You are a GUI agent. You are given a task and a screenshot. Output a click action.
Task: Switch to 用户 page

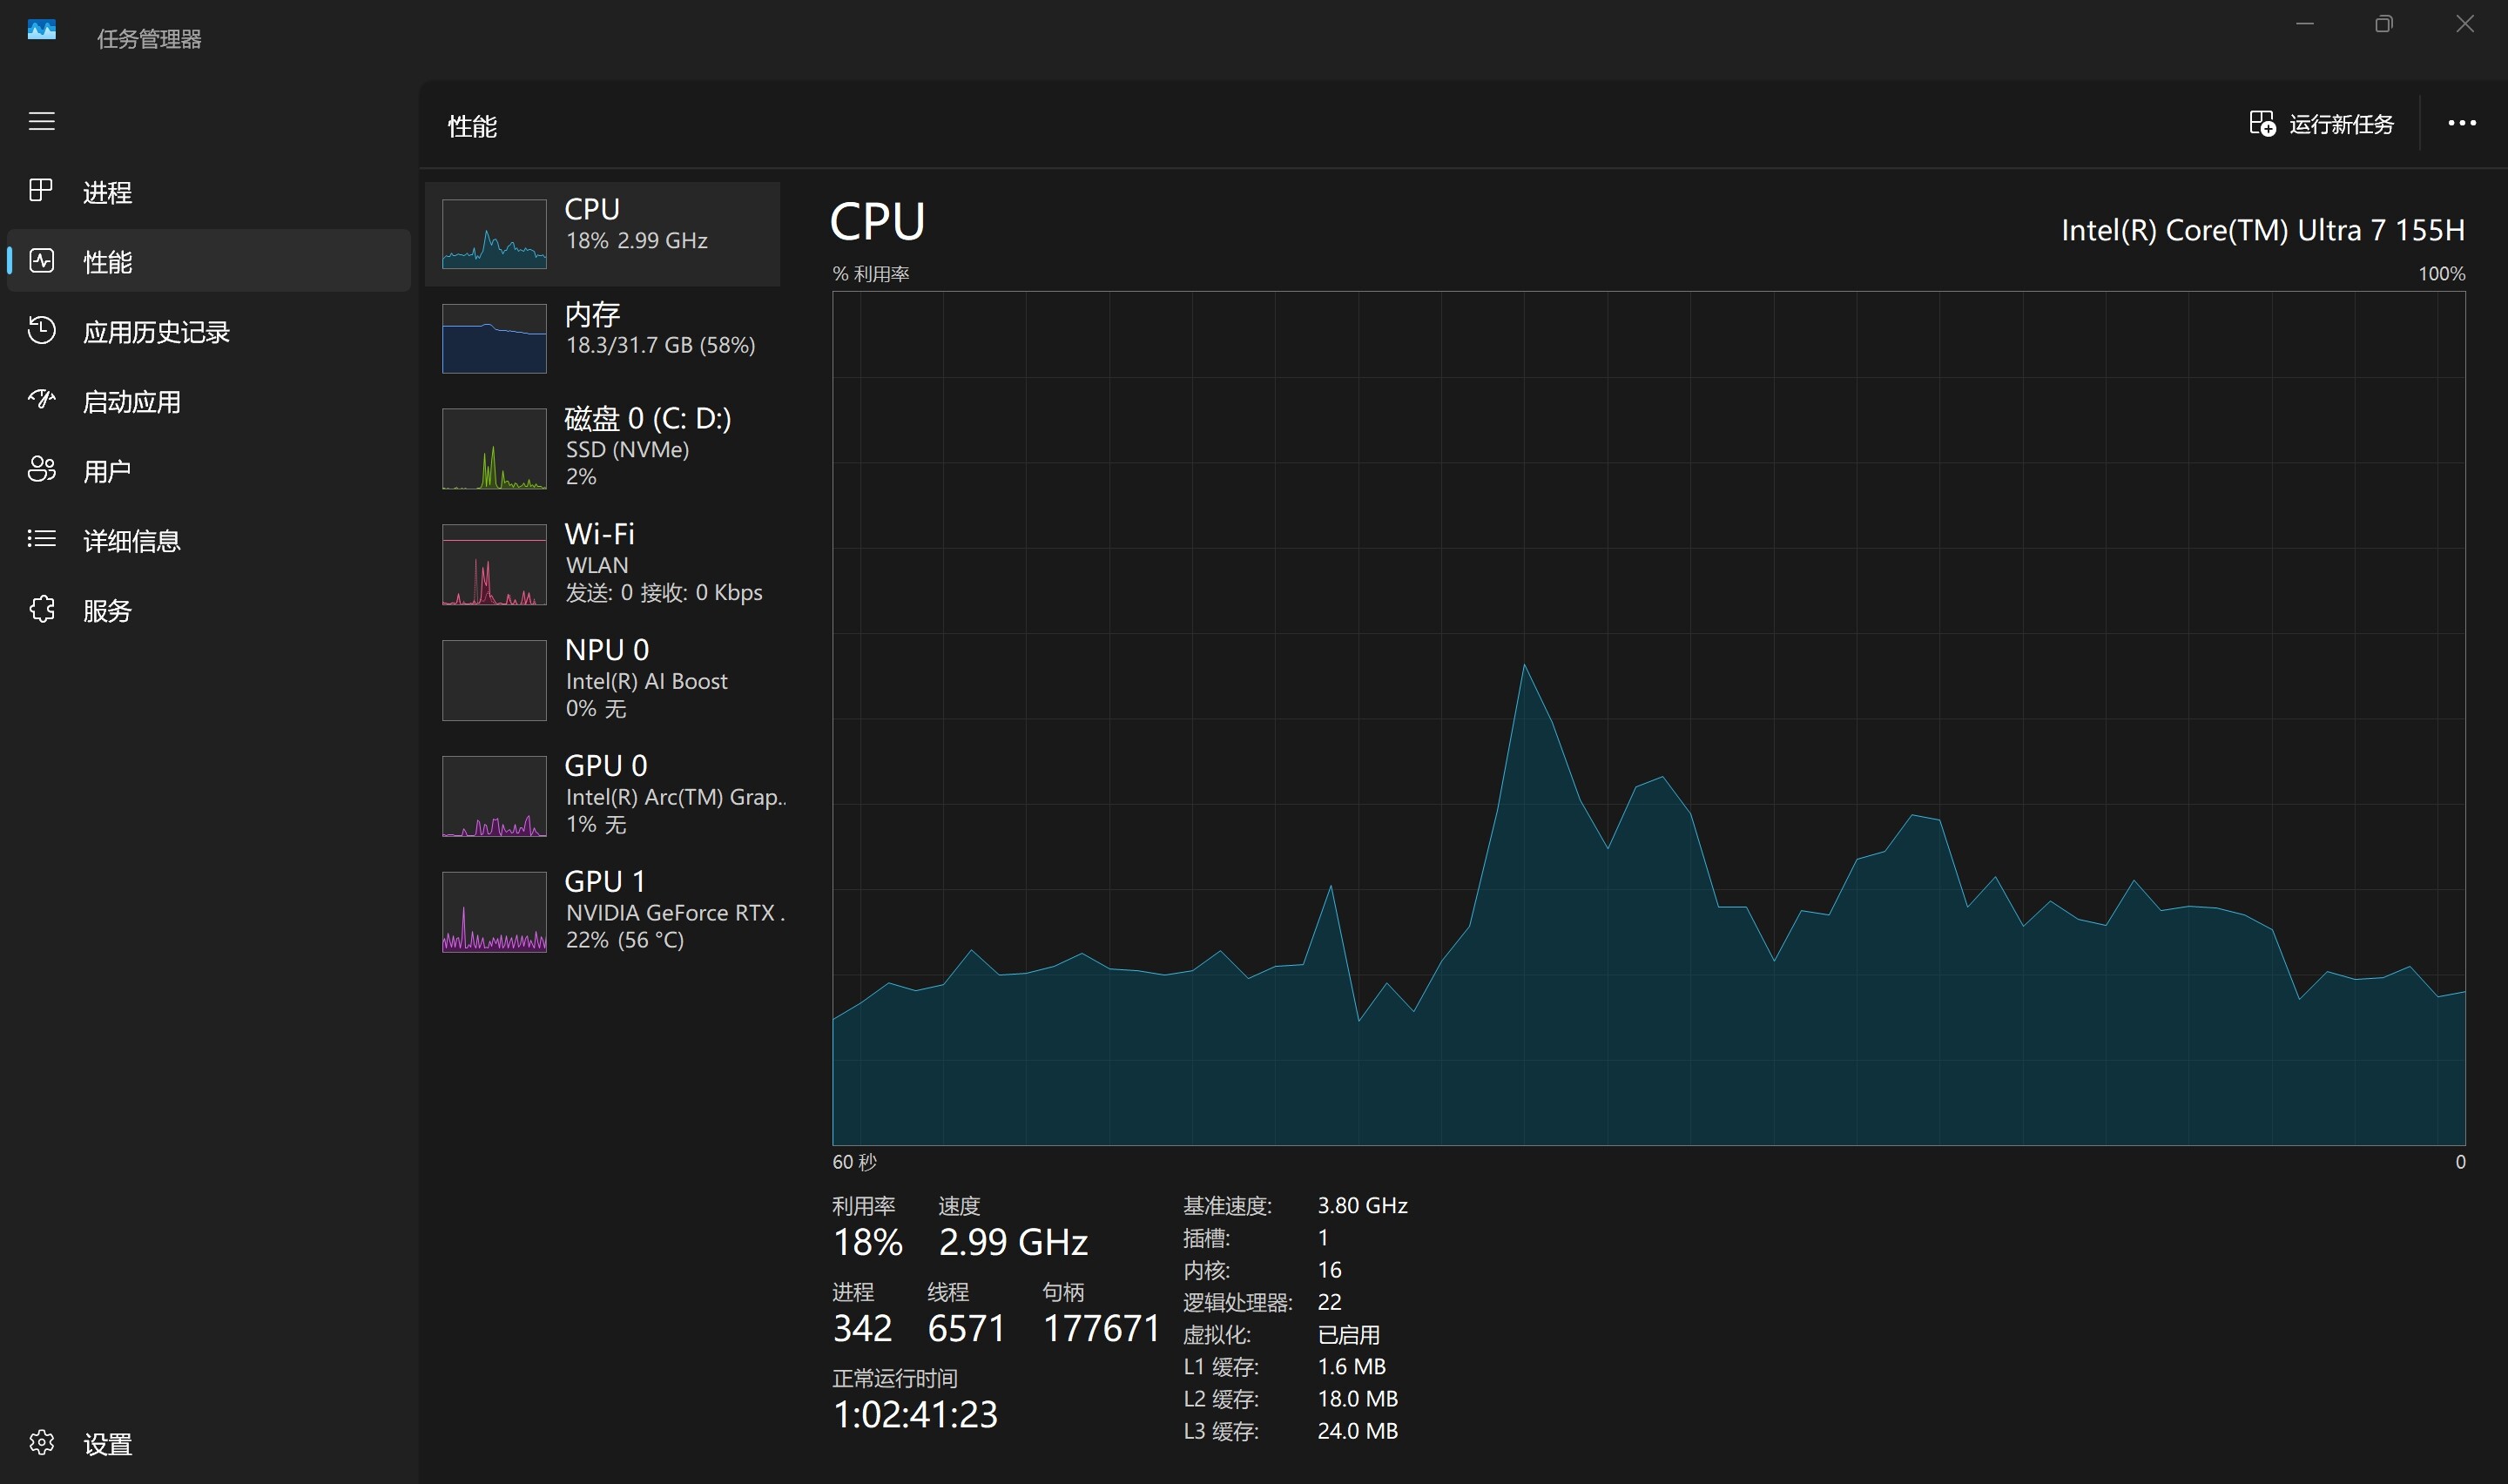tap(107, 471)
